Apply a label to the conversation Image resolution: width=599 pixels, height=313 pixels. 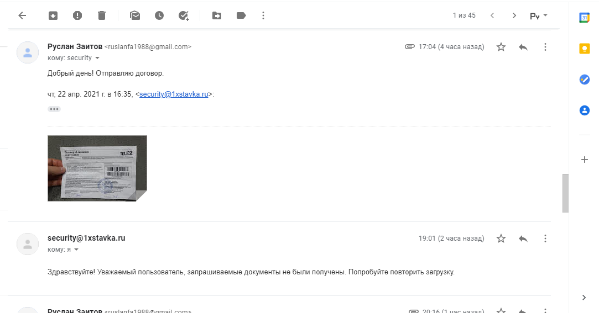click(x=241, y=15)
